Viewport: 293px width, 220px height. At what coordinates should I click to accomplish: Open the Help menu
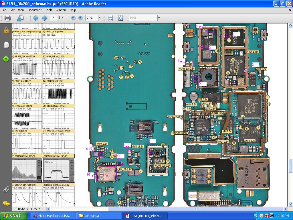click(73, 10)
